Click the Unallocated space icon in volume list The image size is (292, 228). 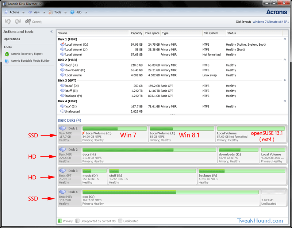pos(62,111)
